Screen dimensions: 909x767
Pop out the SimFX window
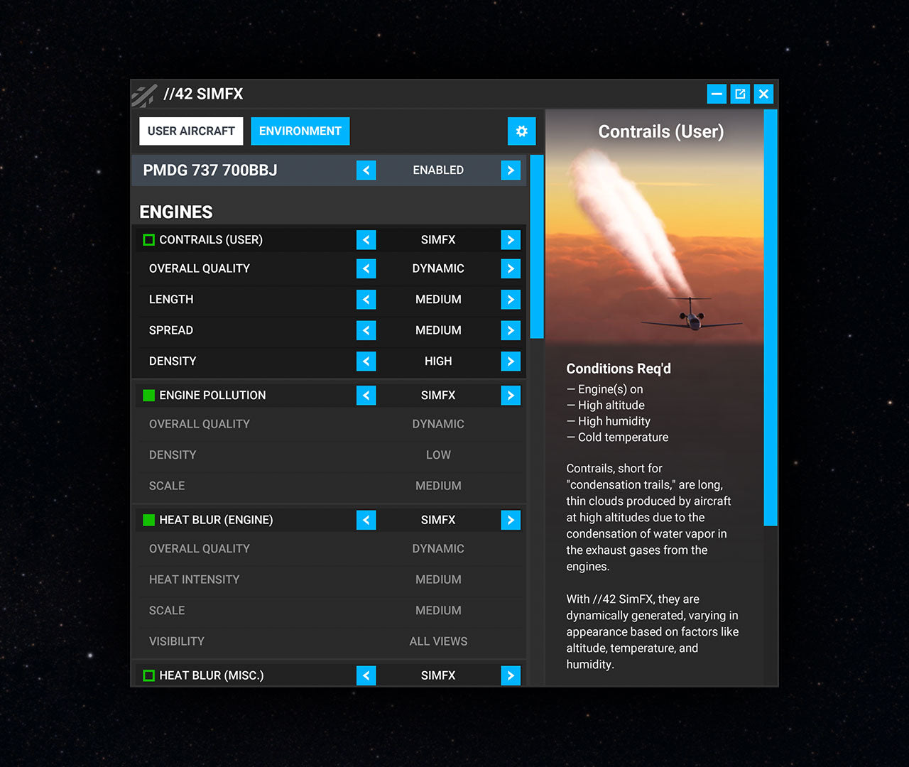(x=740, y=94)
